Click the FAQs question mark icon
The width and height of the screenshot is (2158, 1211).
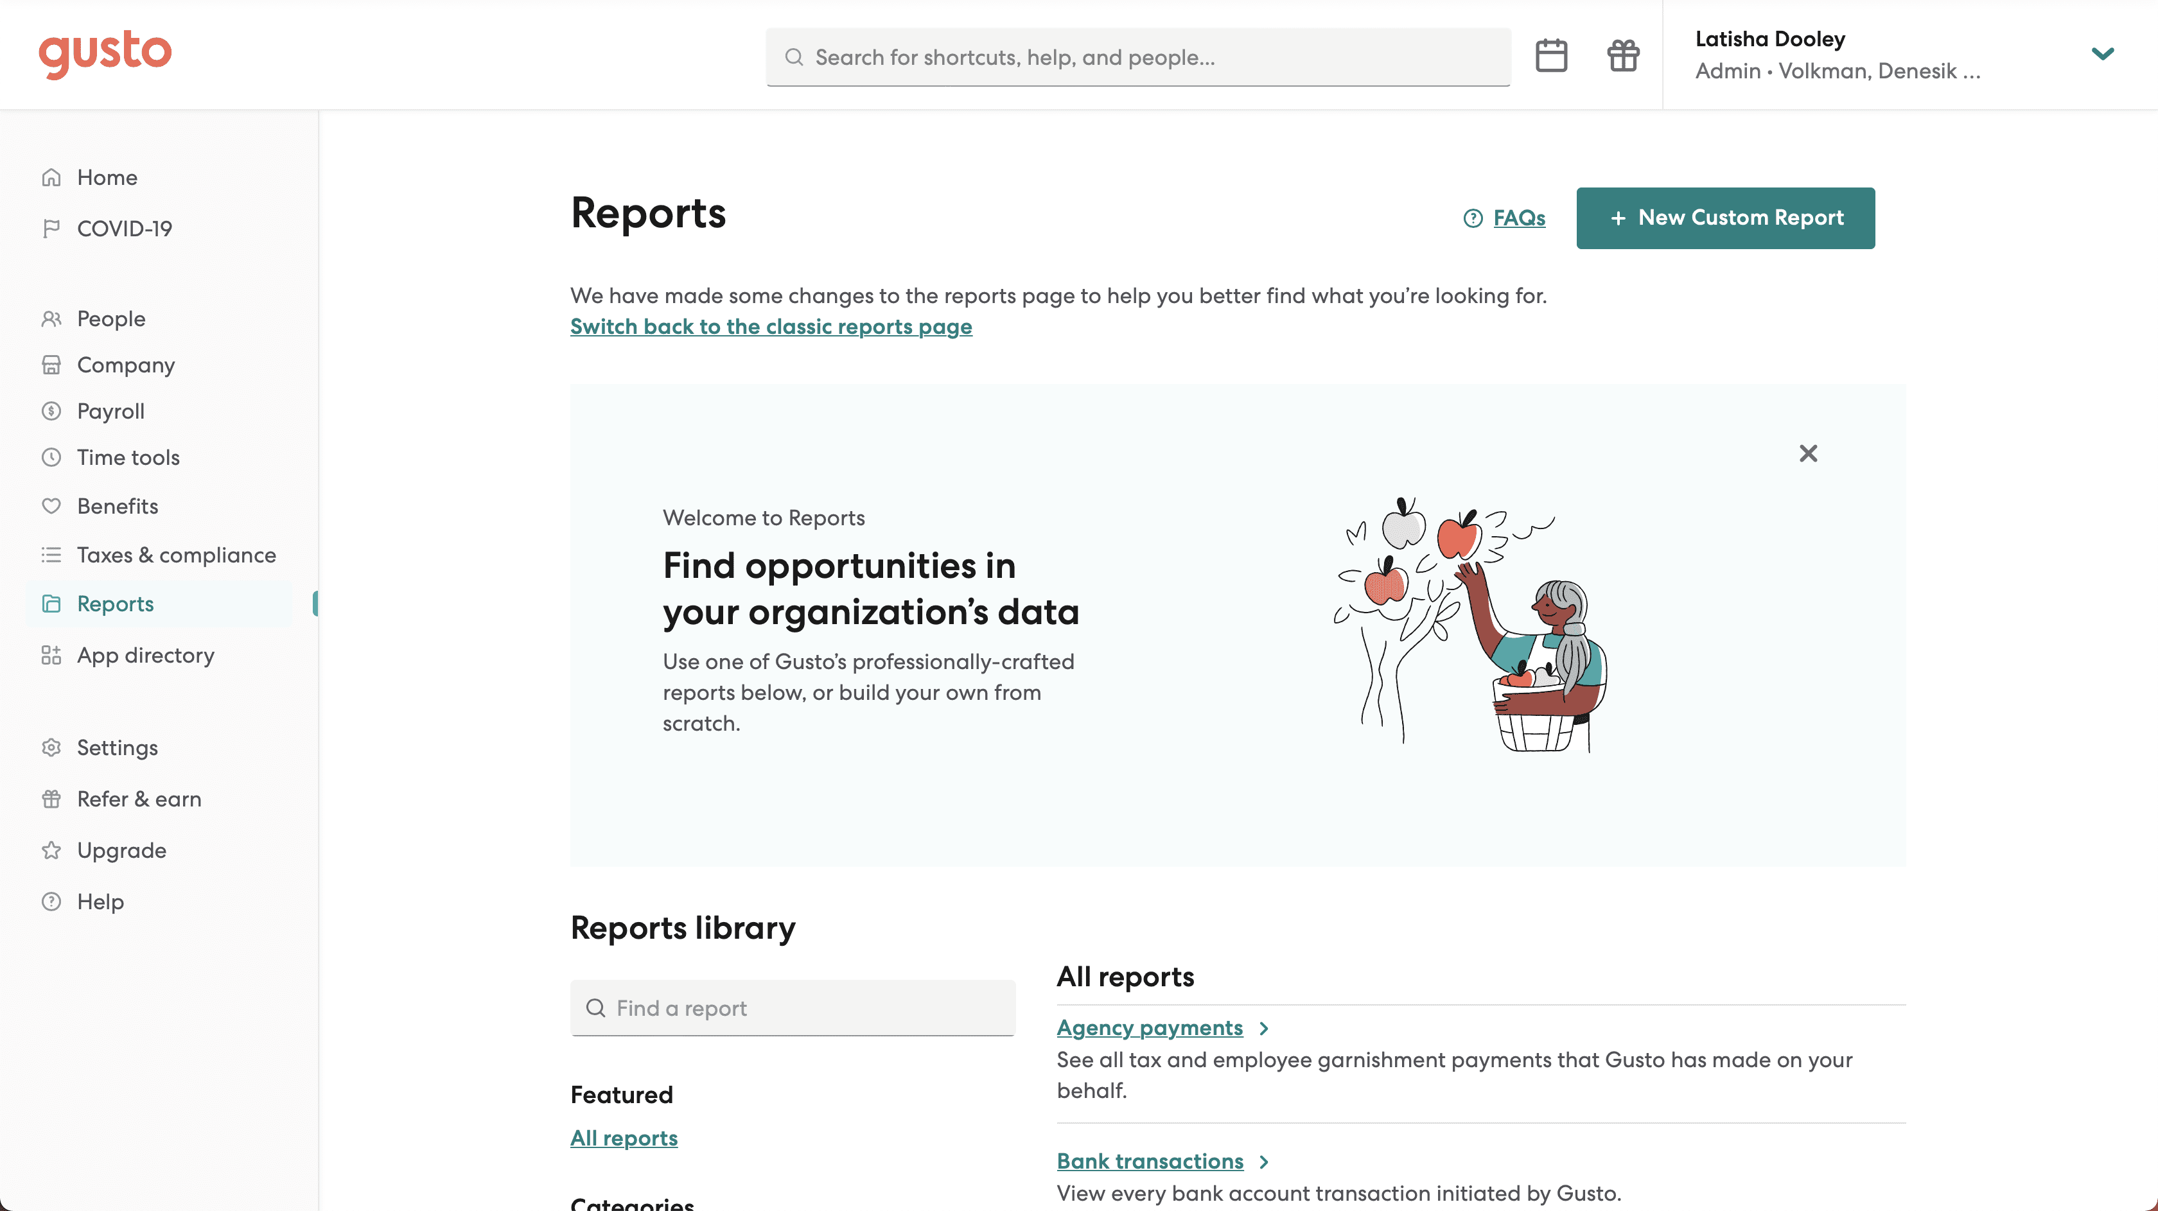1473,218
